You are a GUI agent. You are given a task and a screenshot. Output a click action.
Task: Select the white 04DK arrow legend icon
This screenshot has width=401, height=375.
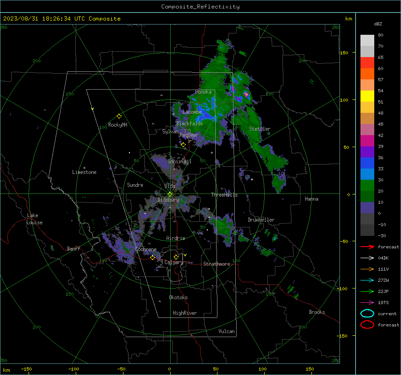367,258
